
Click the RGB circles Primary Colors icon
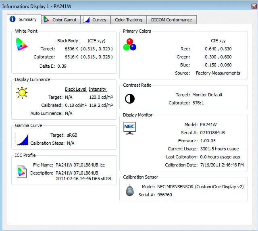(130, 44)
